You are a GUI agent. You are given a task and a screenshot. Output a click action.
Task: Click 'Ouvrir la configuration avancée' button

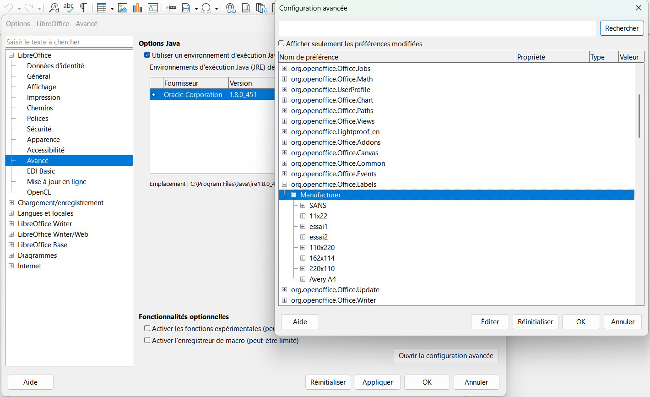pos(446,355)
